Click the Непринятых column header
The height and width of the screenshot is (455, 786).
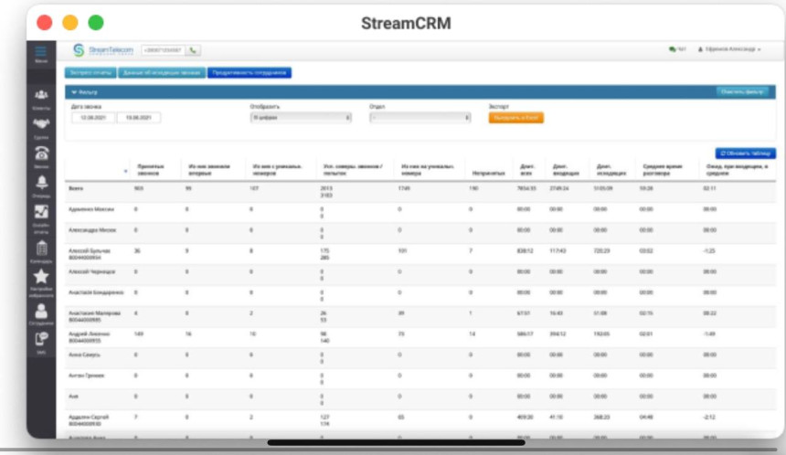489,173
